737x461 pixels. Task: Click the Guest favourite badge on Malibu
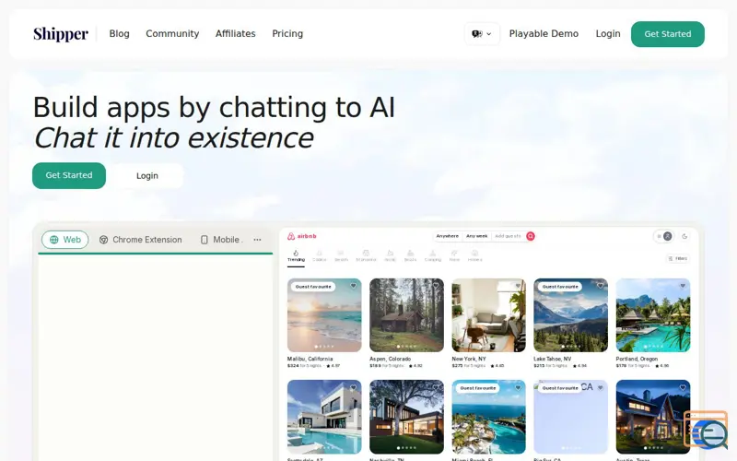[313, 287]
